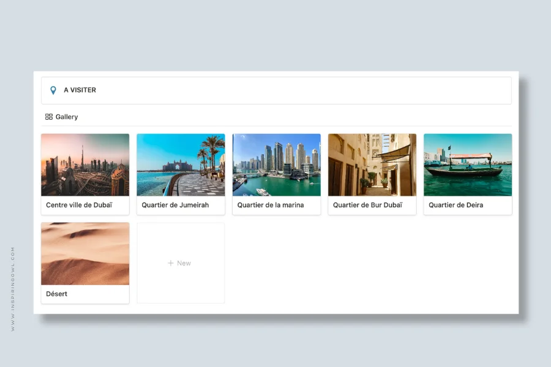Click the Gallery view grid icon
551x367 pixels.
49,117
